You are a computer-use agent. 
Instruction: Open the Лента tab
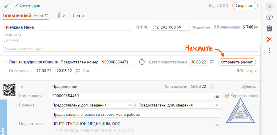point(78,16)
